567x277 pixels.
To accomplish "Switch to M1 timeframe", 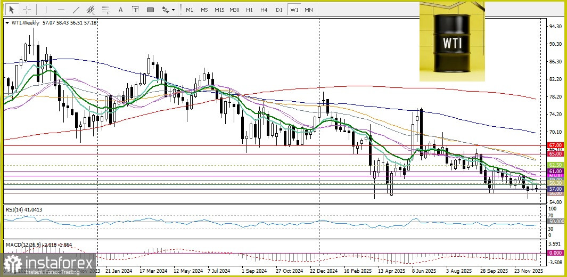I will click(x=190, y=10).
